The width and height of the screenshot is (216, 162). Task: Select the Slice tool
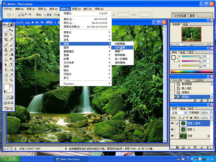(11, 39)
